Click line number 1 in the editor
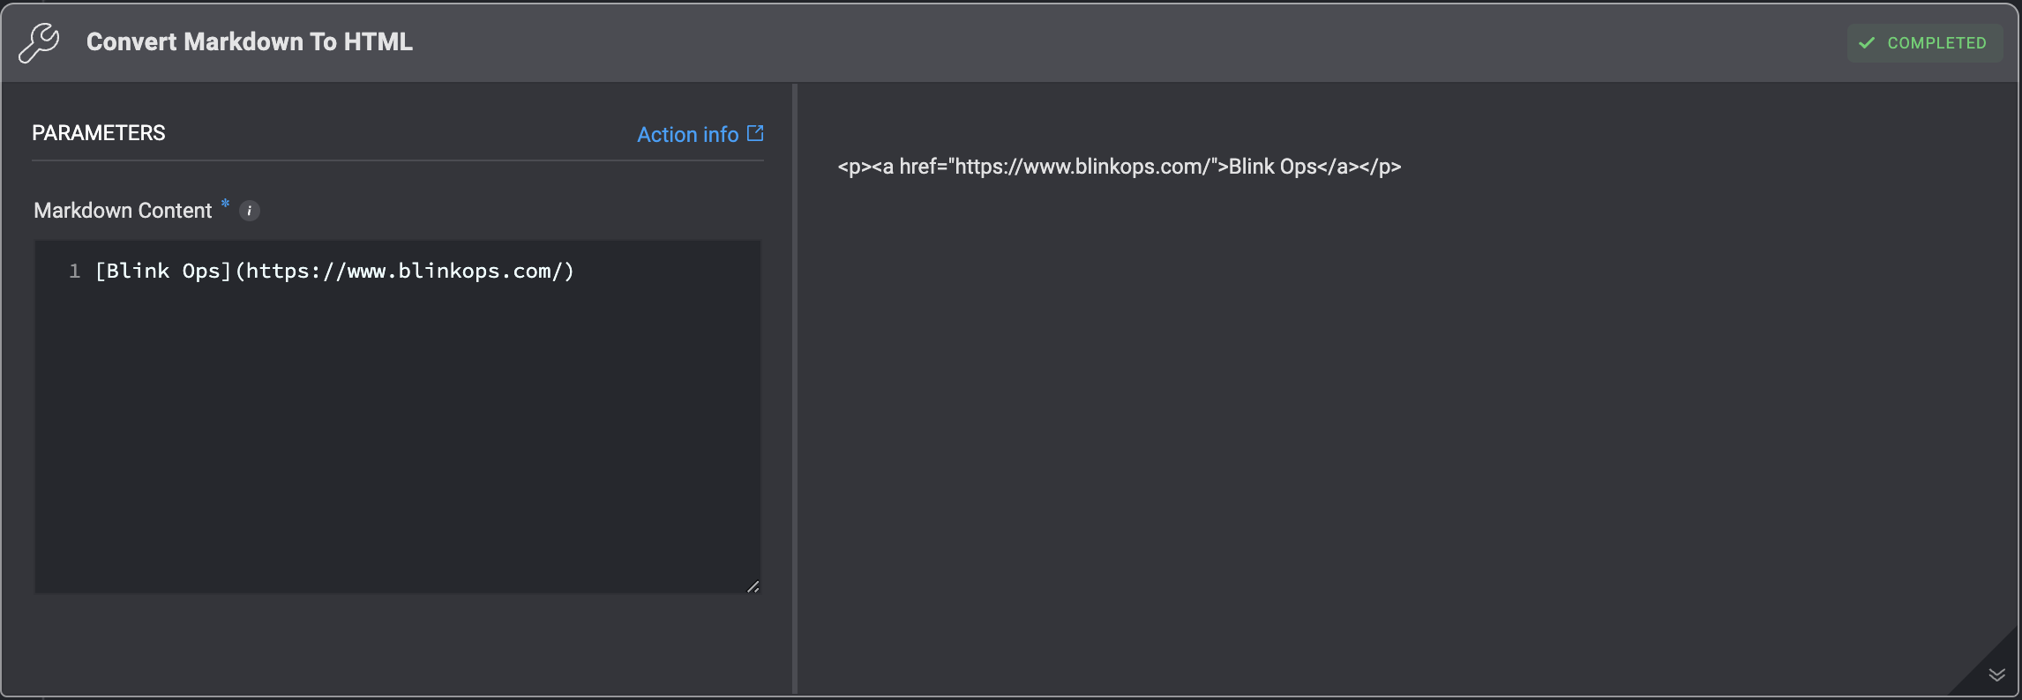Viewport: 2022px width, 700px height. [75, 272]
